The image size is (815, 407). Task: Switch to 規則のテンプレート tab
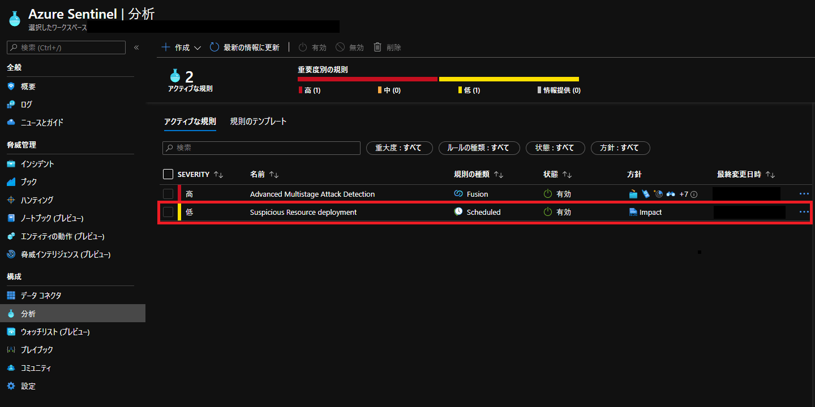click(259, 122)
